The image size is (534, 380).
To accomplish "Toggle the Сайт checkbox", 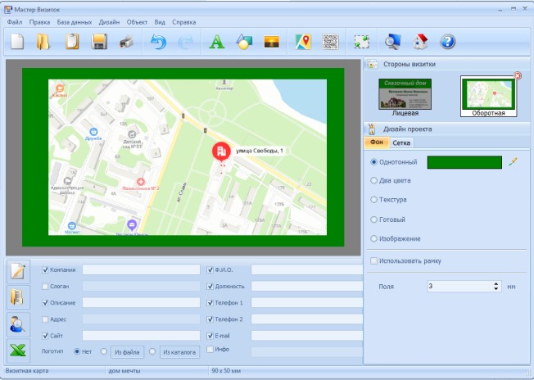I will click(x=45, y=336).
